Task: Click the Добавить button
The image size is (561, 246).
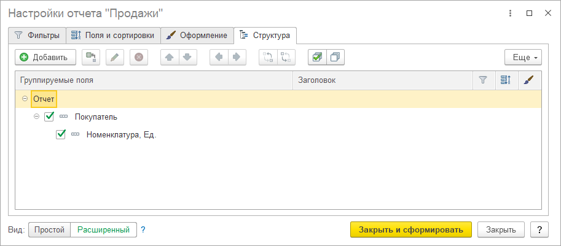Action: tap(45, 57)
